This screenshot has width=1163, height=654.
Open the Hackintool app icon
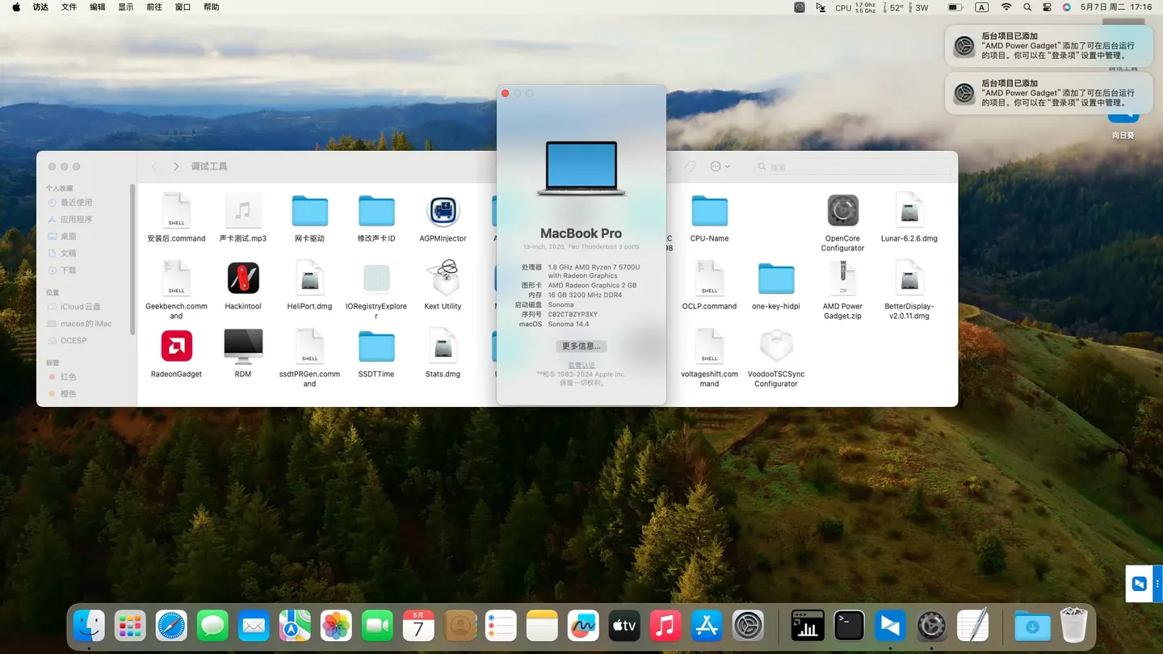[243, 279]
